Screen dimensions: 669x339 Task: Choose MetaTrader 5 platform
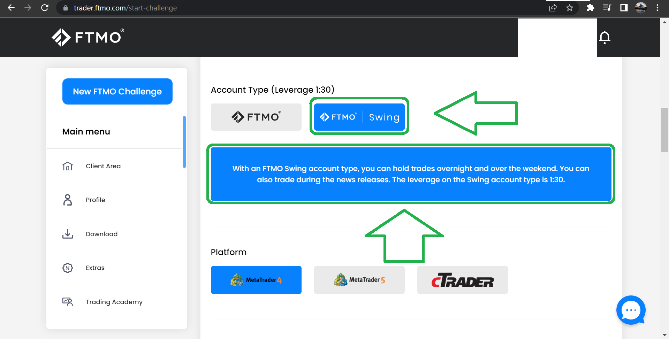[359, 280]
